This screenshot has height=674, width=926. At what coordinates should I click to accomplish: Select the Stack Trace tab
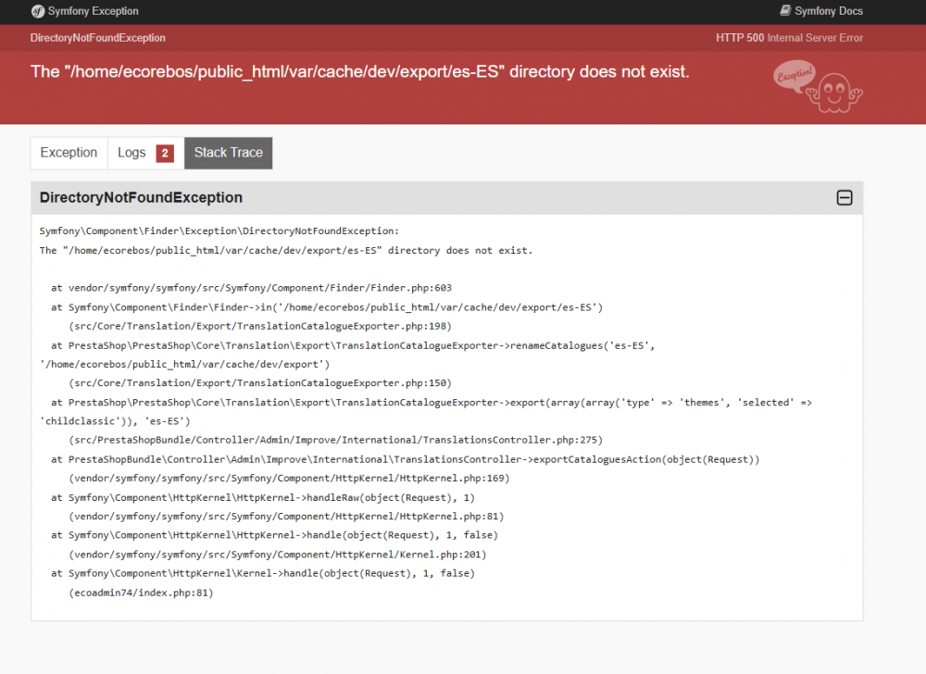pyautogui.click(x=228, y=152)
